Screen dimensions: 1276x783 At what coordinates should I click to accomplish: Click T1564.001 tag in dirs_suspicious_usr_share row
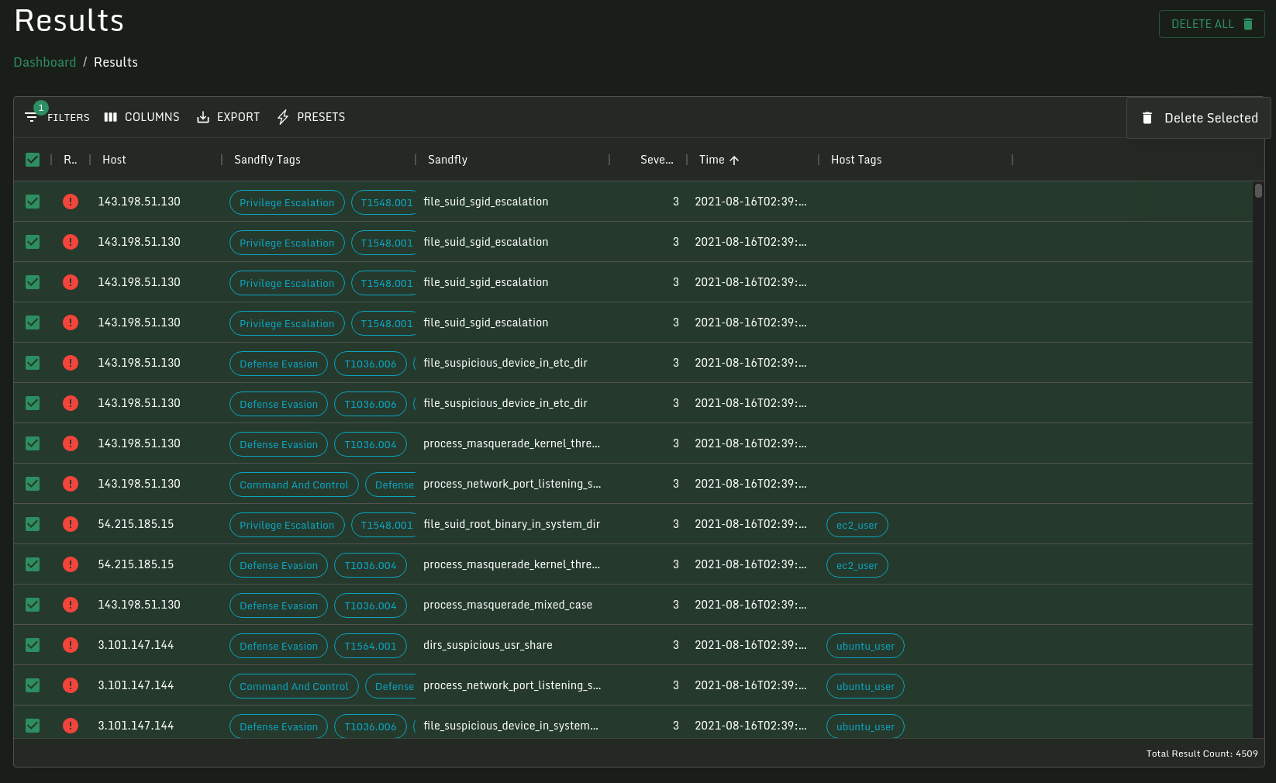371,646
